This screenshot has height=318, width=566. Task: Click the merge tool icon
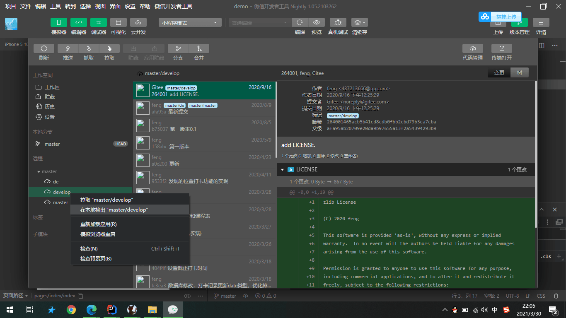coord(199,48)
